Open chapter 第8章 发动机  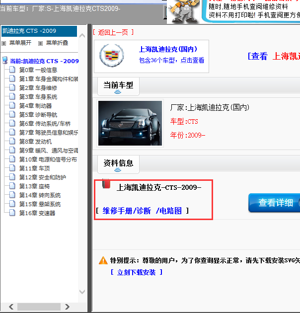[36, 141]
